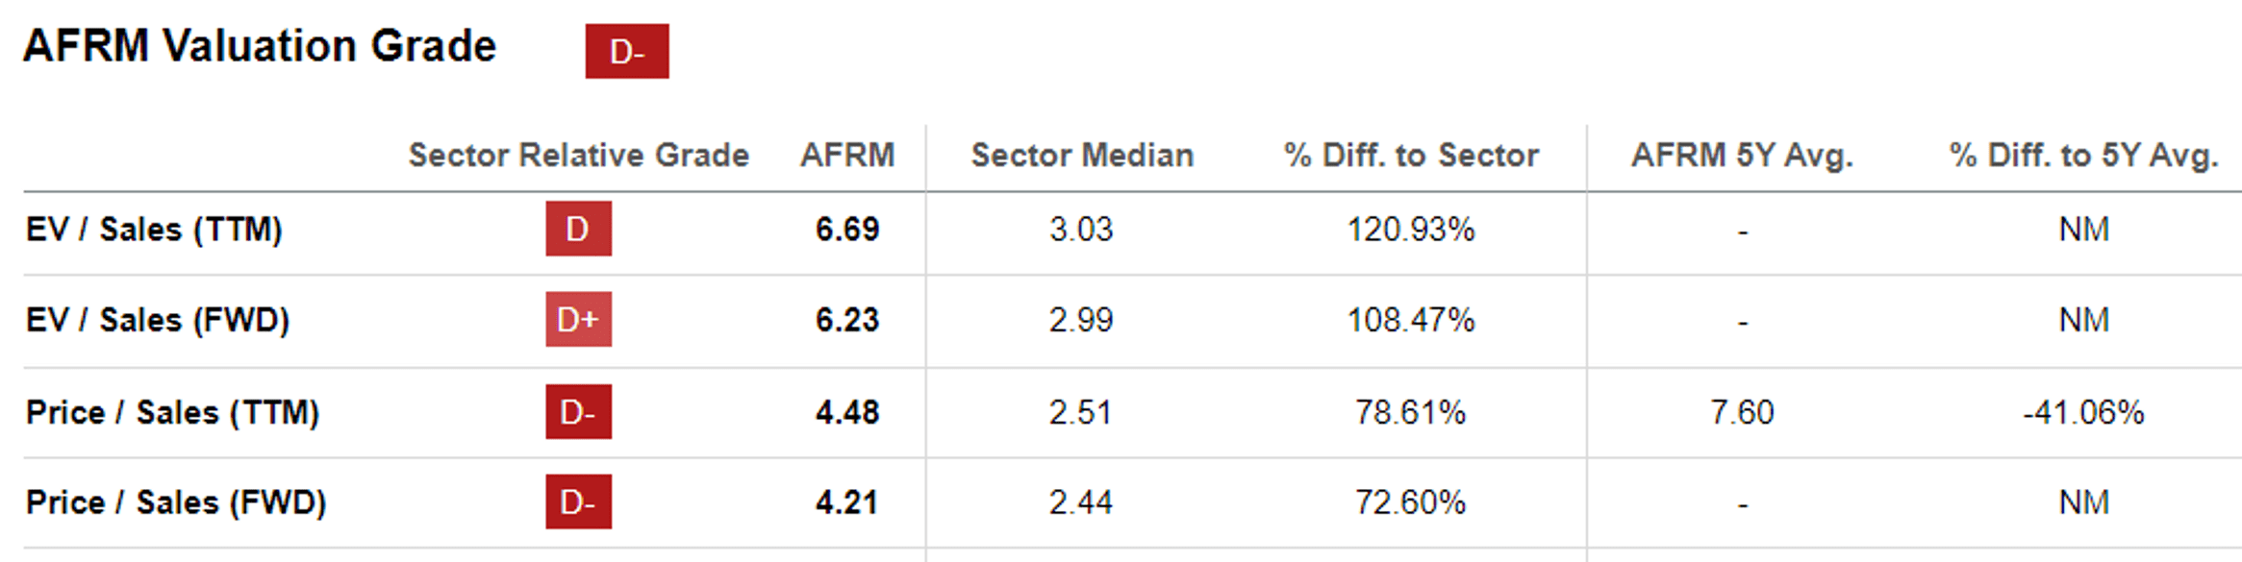Image resolution: width=2242 pixels, height=562 pixels.
Task: Select the 7.60 five-year average value
Action: click(1742, 412)
